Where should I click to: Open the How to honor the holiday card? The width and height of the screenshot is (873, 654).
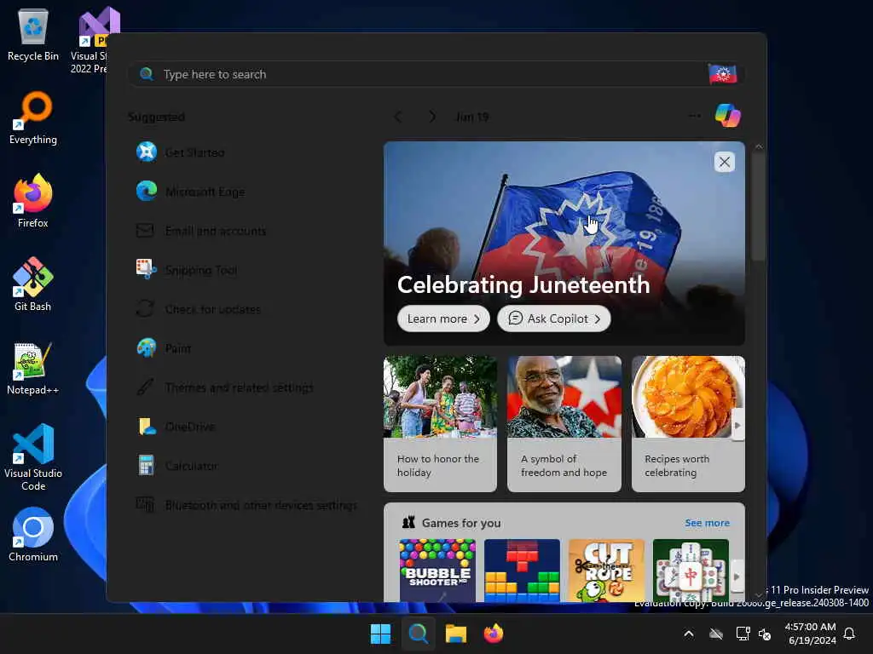(440, 424)
